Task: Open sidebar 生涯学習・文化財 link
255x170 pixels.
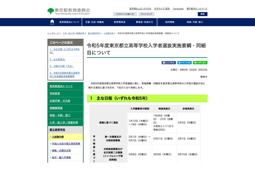Action: [60, 101]
